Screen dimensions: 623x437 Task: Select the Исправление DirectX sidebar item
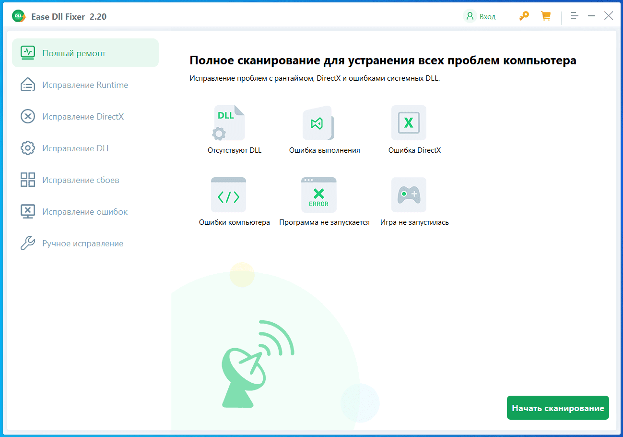pyautogui.click(x=85, y=117)
